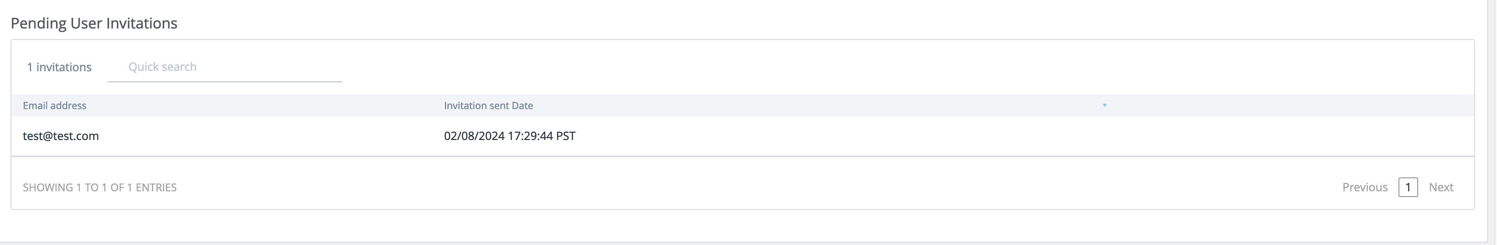
Task: Click the test@test.com email address
Action: (x=60, y=136)
